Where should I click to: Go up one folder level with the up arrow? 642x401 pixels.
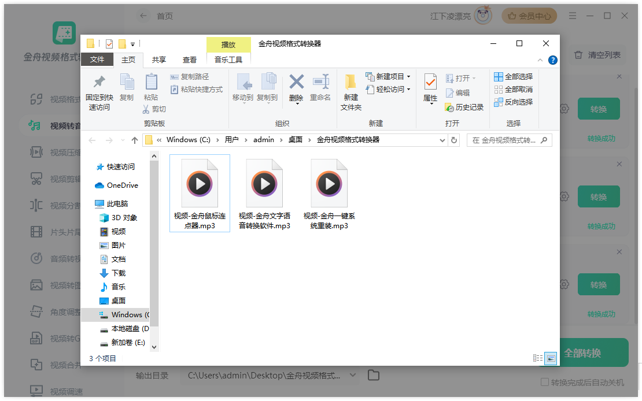tap(135, 140)
